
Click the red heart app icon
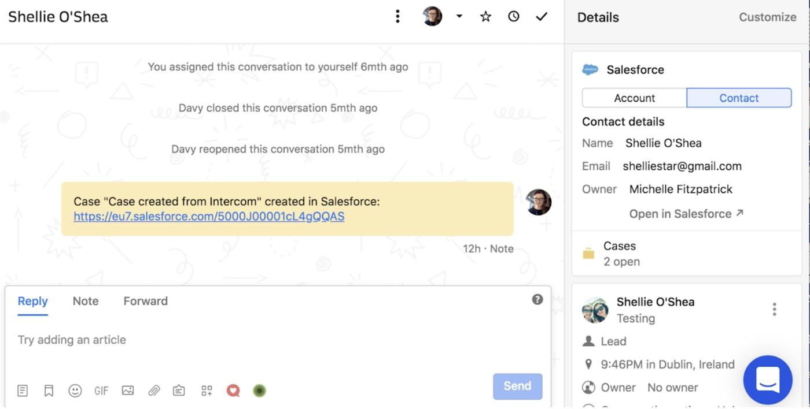(233, 391)
